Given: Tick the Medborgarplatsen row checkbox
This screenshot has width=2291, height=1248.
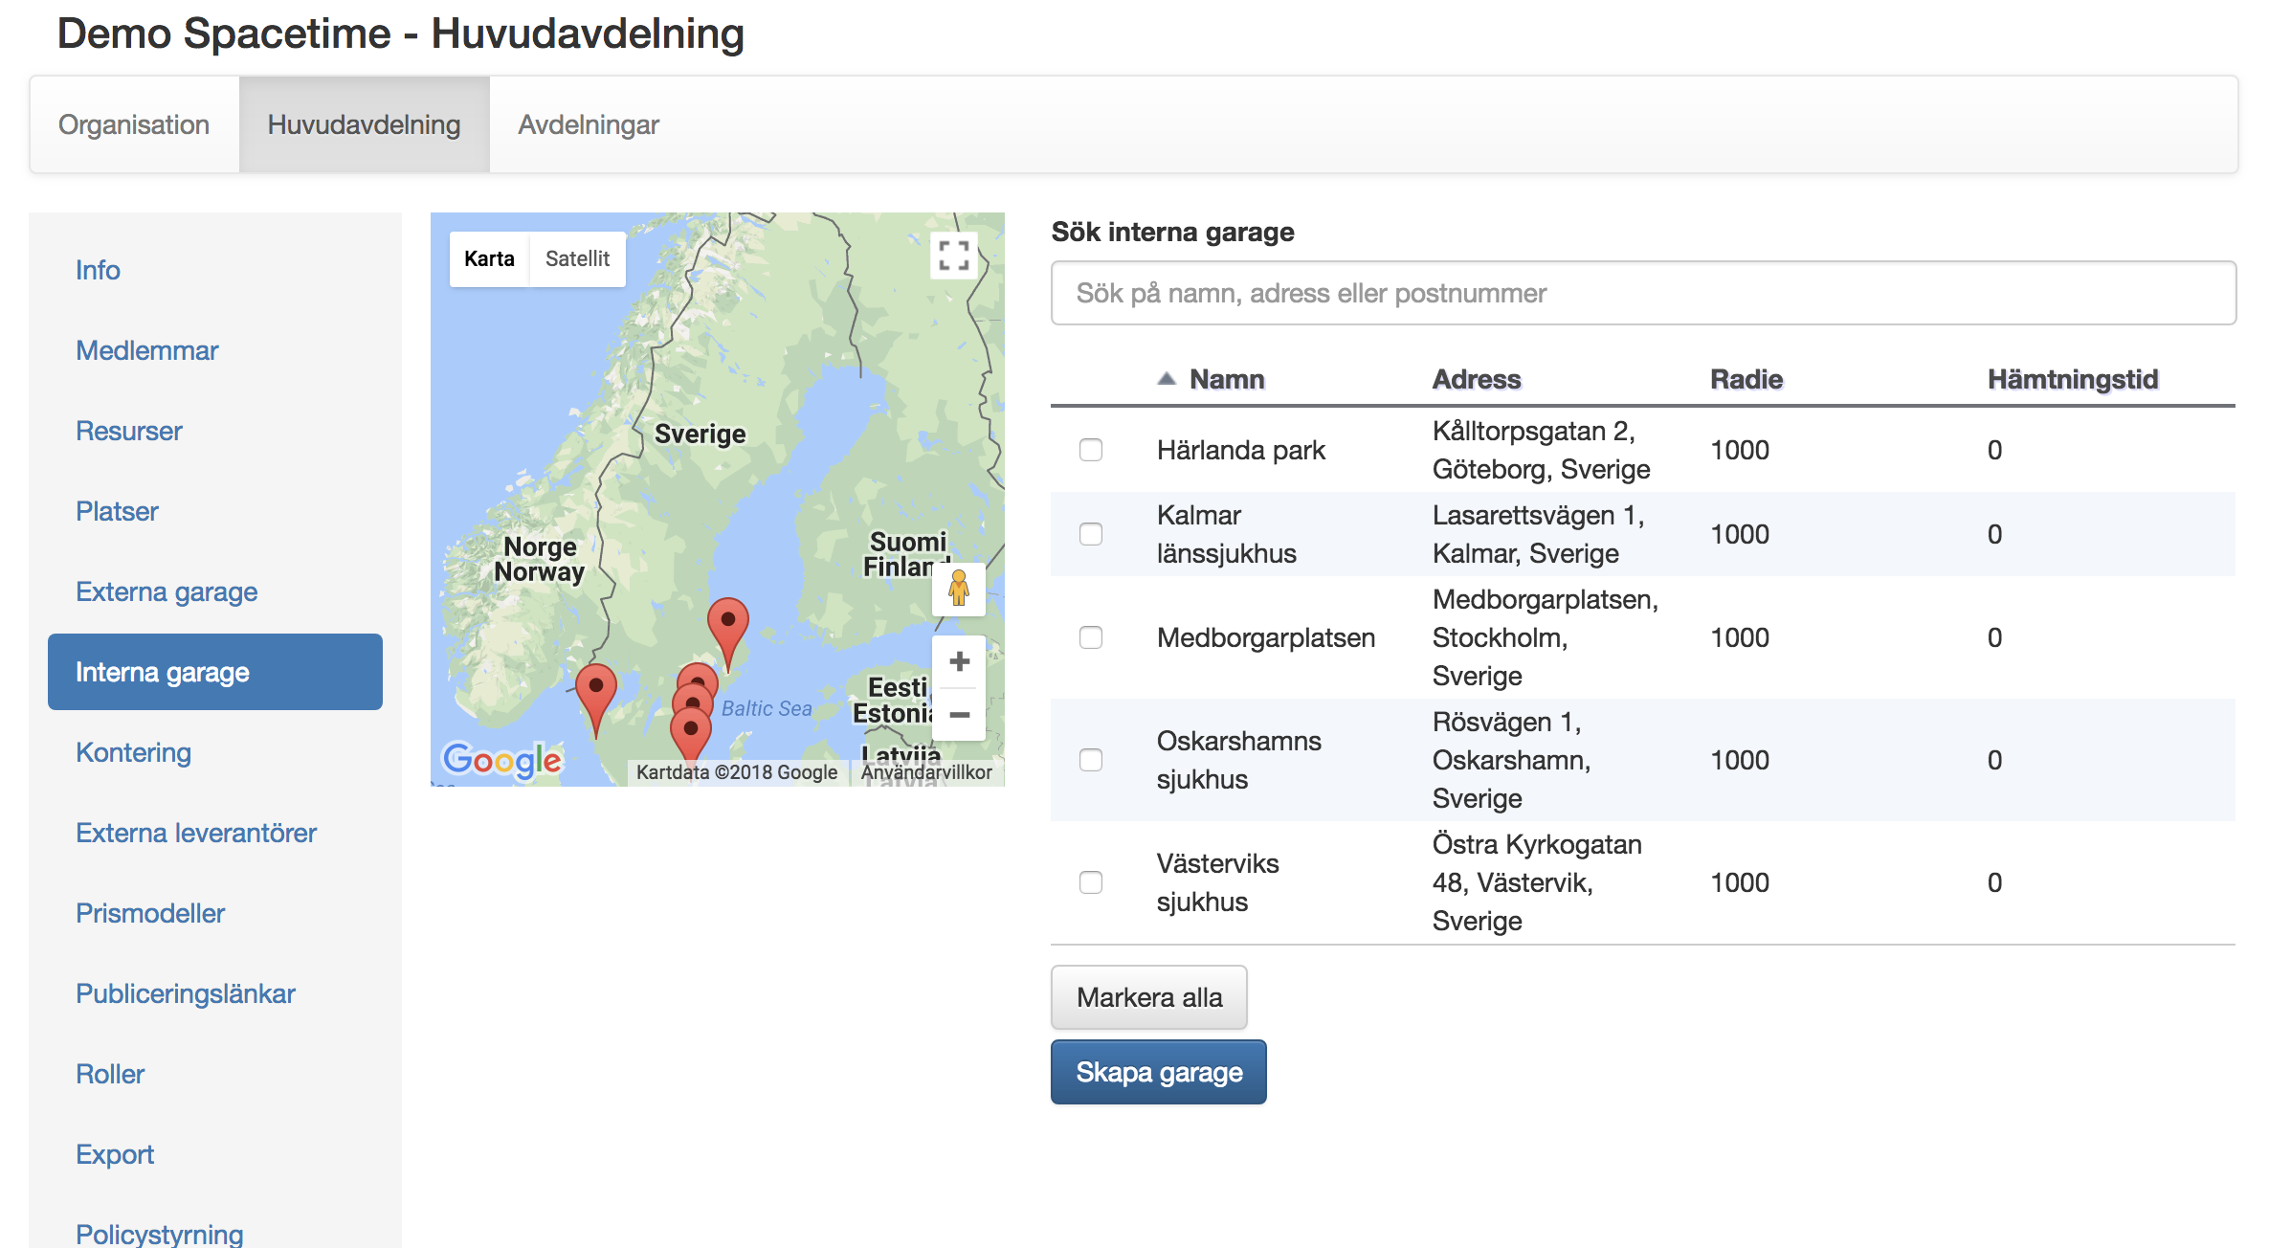Looking at the screenshot, I should 1090,637.
